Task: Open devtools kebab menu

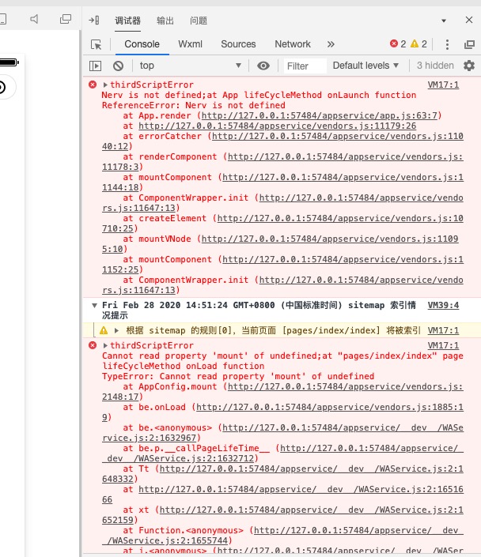Action: point(447,44)
